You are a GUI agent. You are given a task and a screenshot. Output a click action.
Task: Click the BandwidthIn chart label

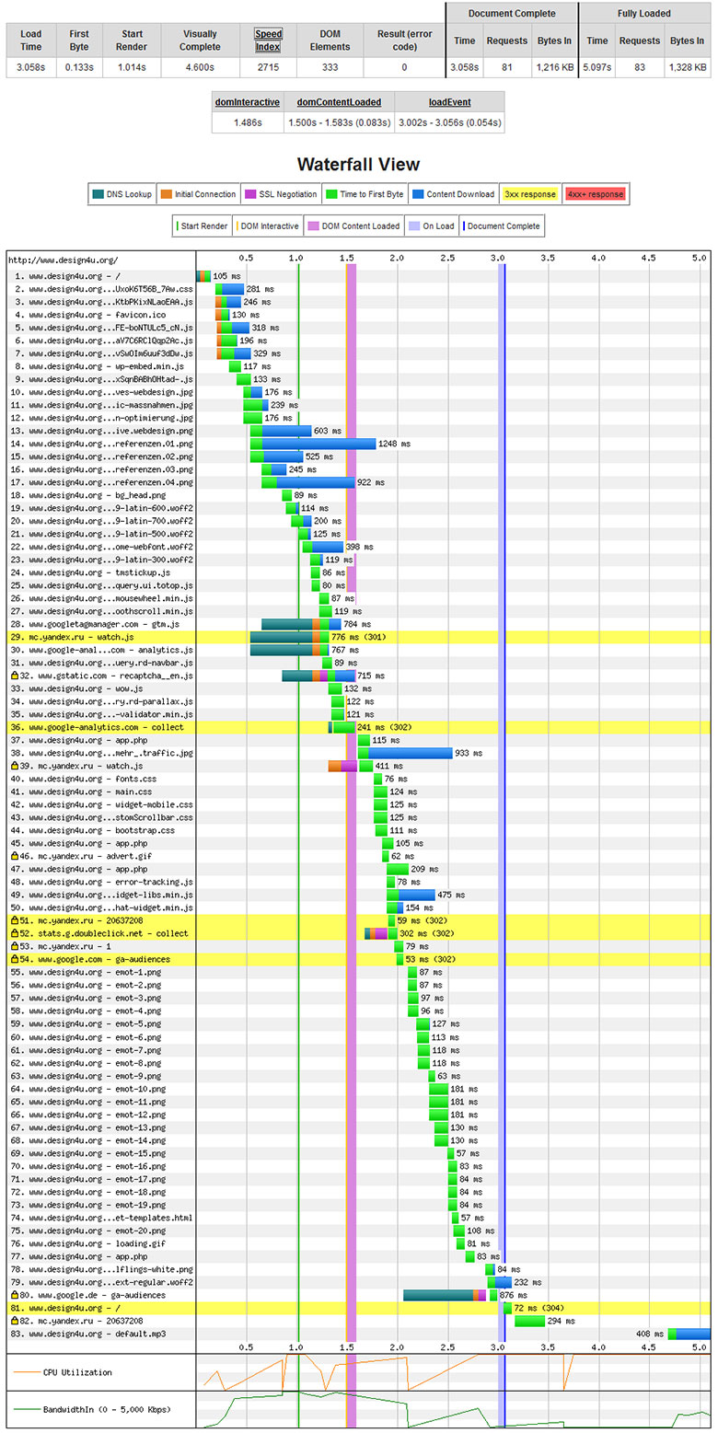[107, 1410]
